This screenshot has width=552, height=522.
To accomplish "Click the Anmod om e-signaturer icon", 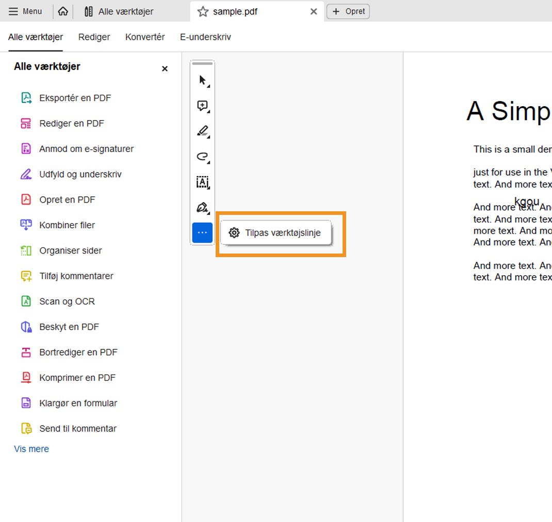I will click(x=26, y=149).
